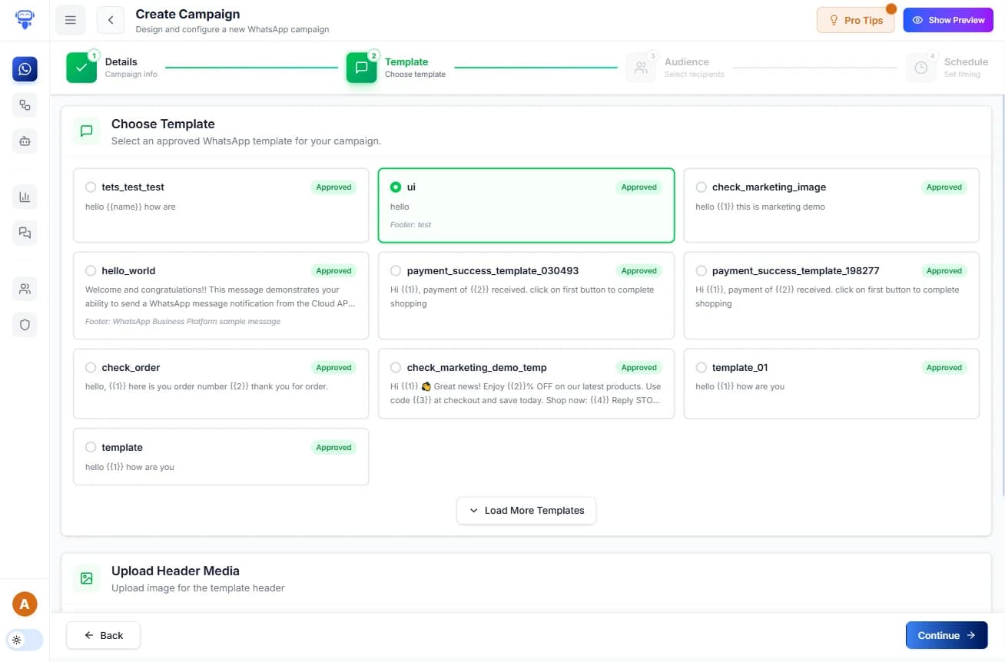Expand Load More Templates

526,511
